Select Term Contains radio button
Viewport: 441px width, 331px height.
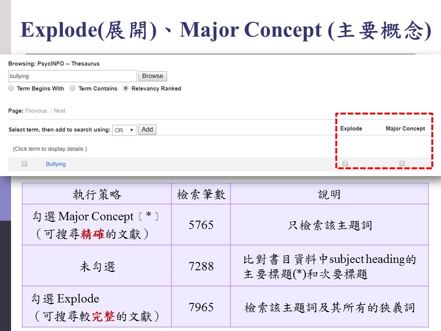coord(73,88)
